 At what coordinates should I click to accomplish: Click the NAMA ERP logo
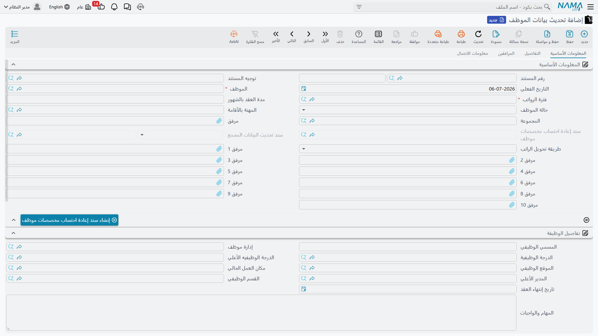pos(570,7)
